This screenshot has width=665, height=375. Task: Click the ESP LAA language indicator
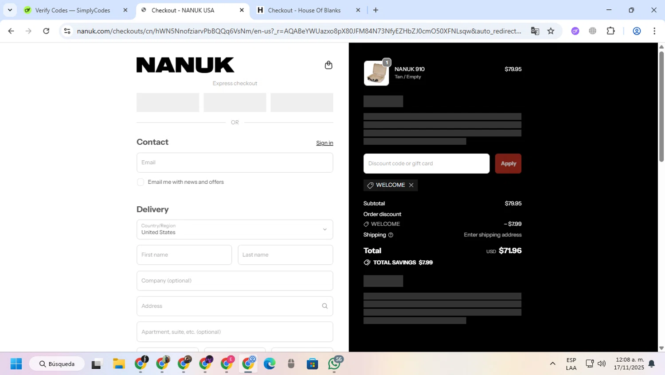tap(571, 364)
